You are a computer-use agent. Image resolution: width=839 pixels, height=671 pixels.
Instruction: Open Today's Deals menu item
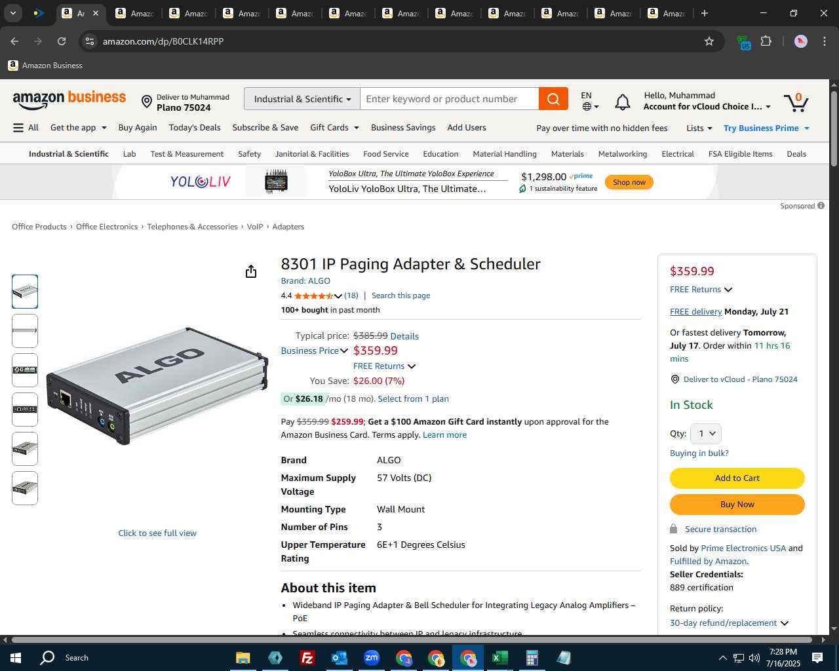coord(195,128)
